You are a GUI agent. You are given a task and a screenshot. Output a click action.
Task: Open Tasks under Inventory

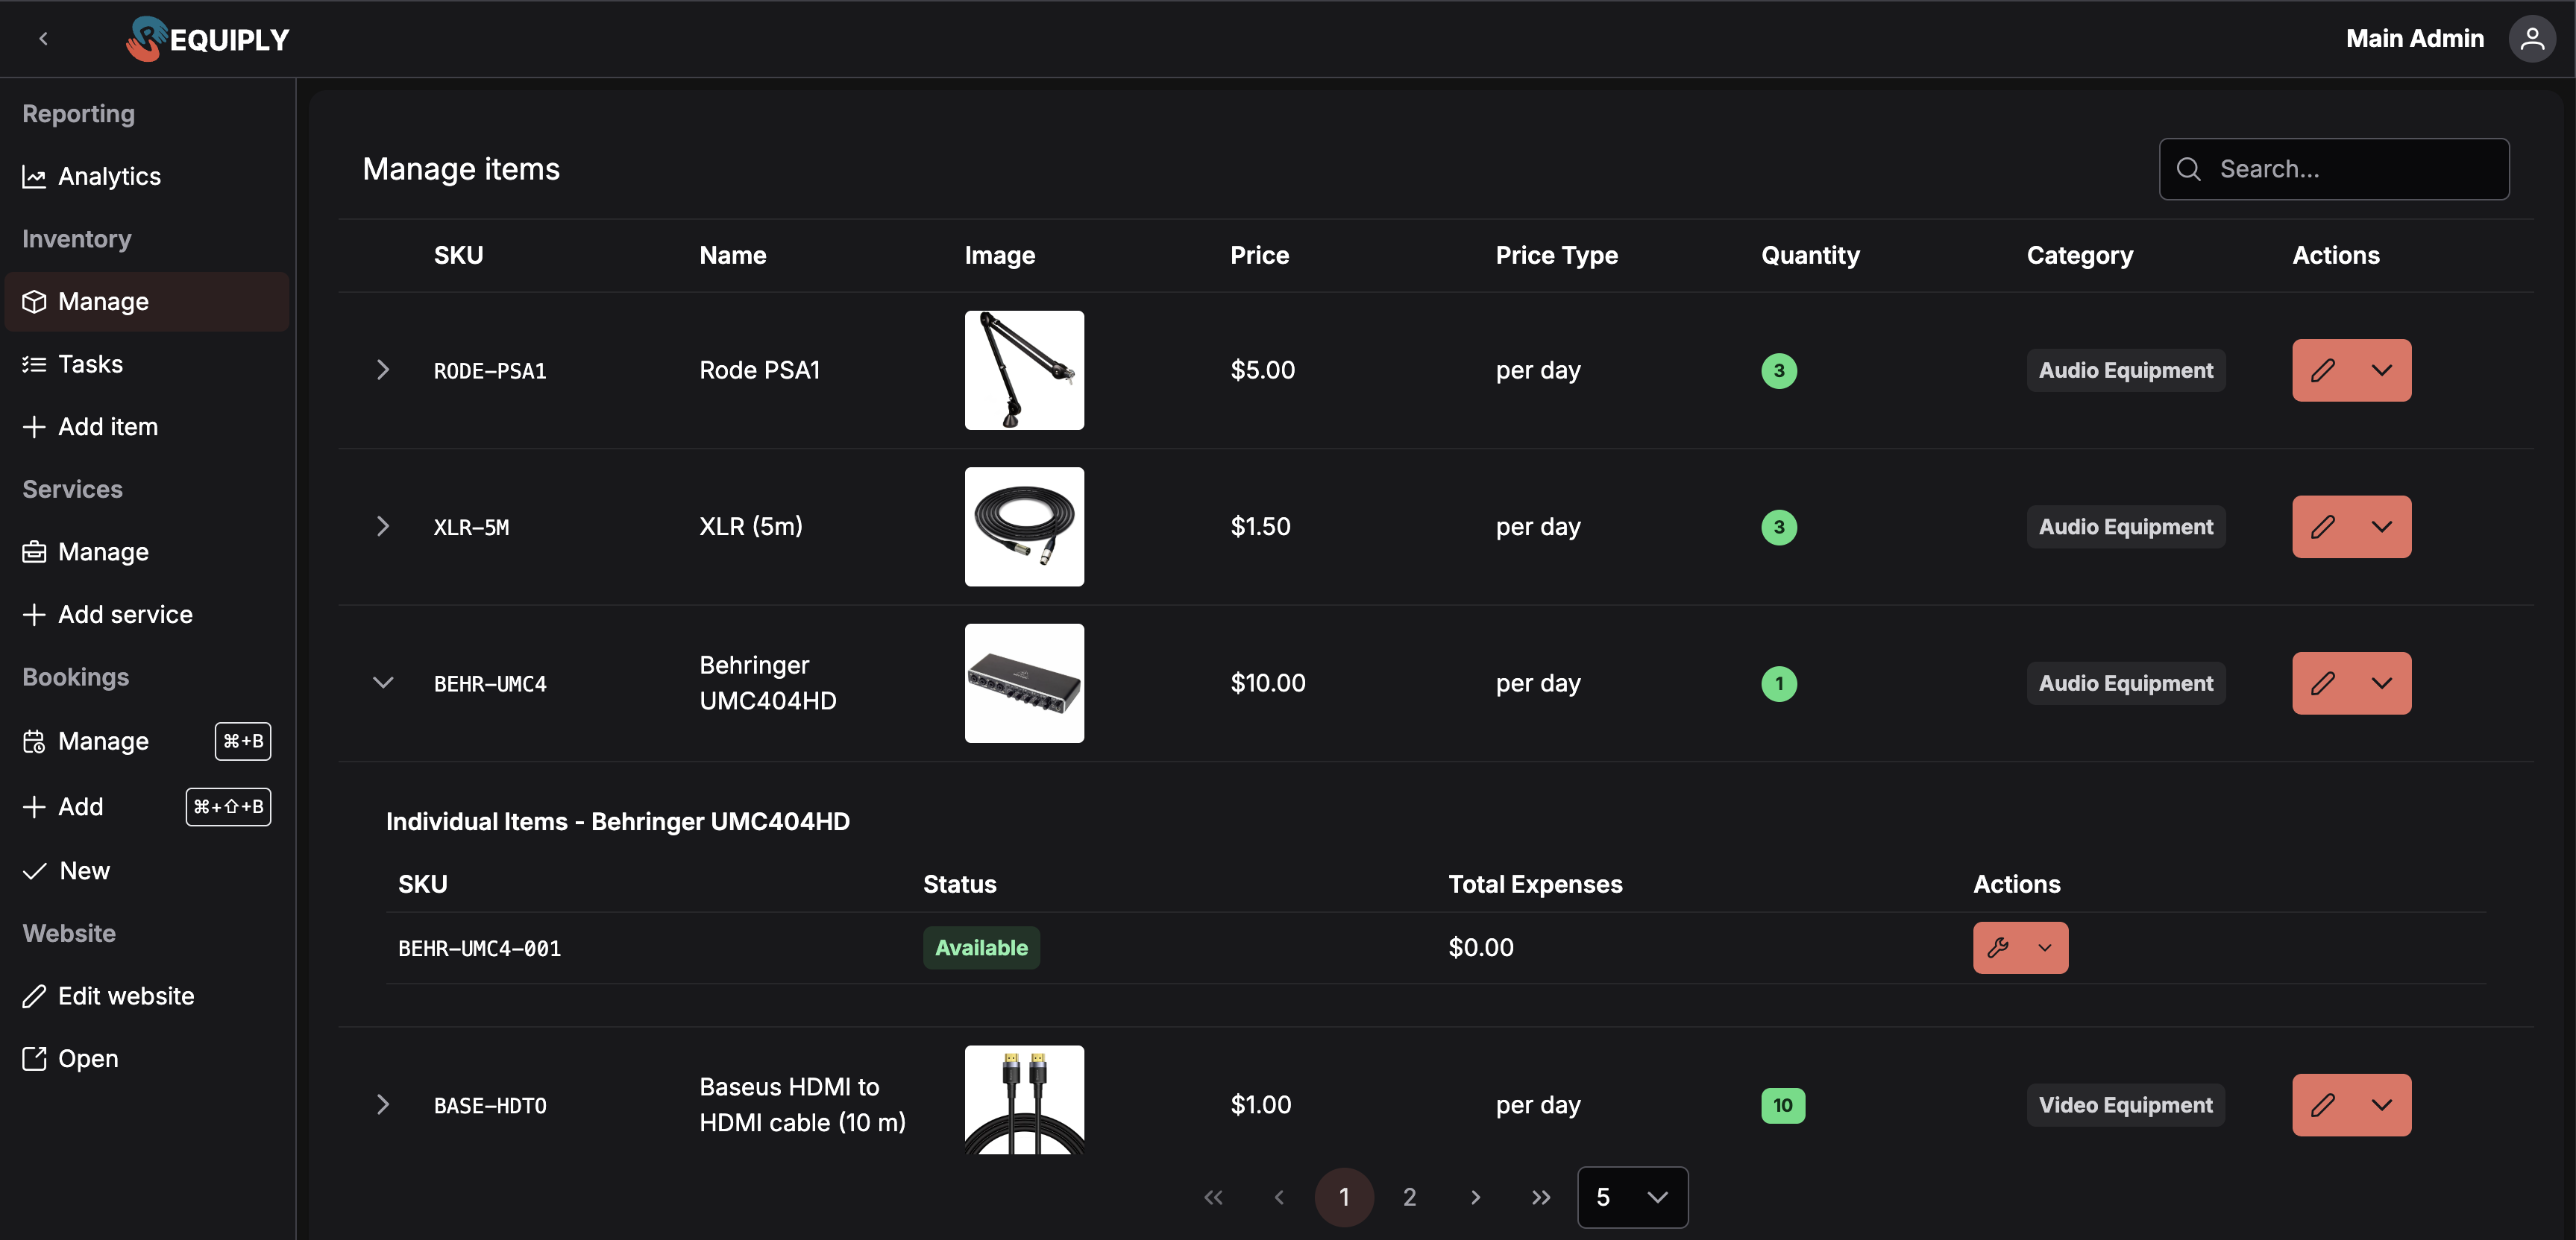[x=90, y=364]
